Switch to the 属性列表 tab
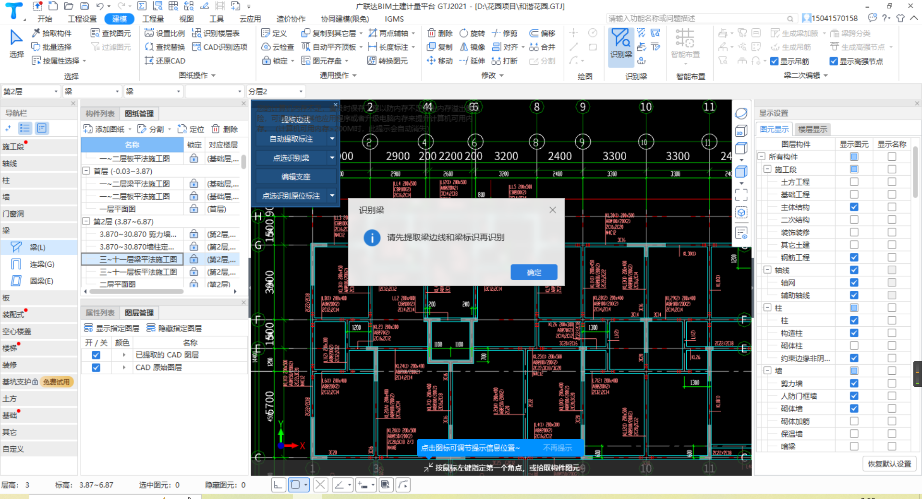Viewport: 922px width, 499px height. [x=100, y=313]
